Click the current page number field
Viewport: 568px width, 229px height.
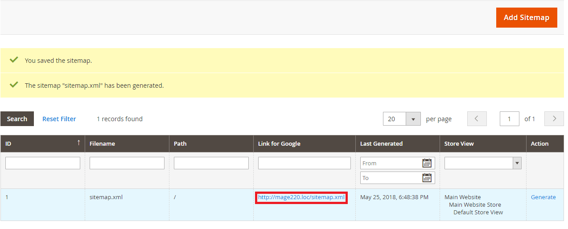point(510,119)
